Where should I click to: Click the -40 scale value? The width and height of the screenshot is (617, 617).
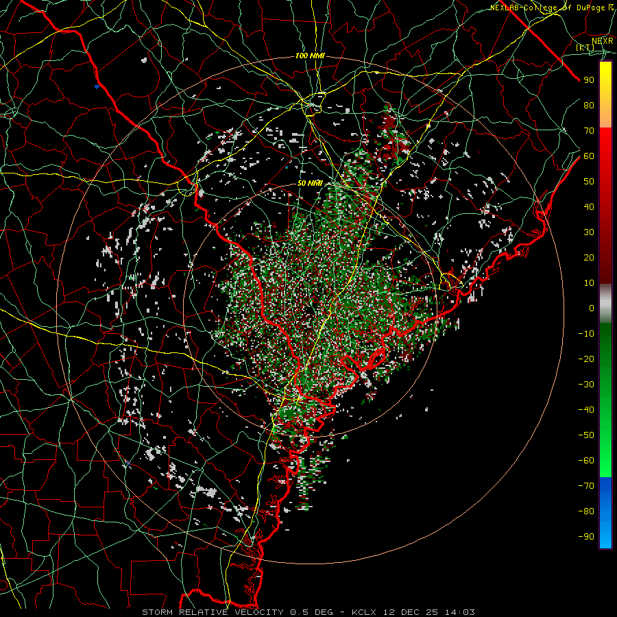pyautogui.click(x=586, y=410)
